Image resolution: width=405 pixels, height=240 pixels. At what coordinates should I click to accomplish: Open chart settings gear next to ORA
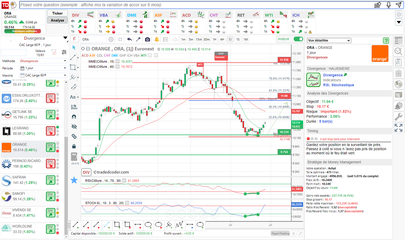[111, 39]
